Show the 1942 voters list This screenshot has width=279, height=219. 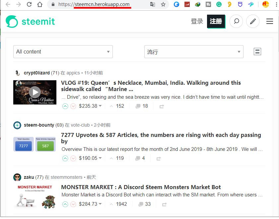click(x=118, y=204)
